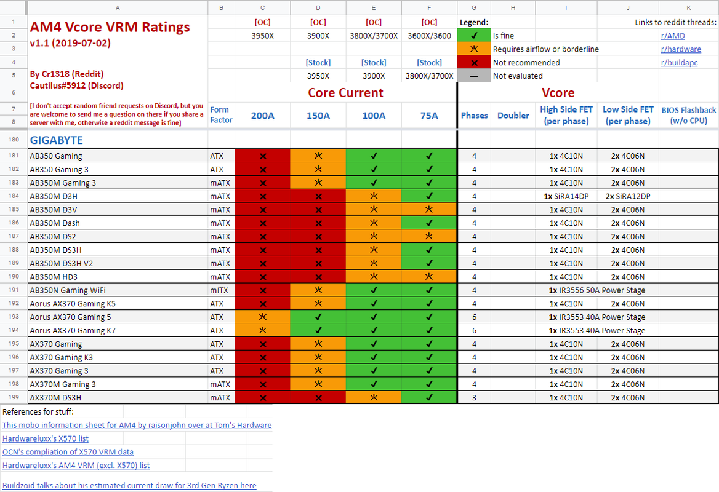This screenshot has width=719, height=492.
Task: Select the 'Low Side FET (per phase)' header
Action: (628, 115)
